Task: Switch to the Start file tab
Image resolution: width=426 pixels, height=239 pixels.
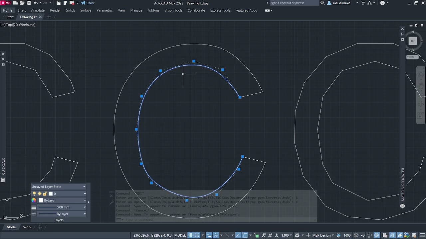Action: tap(10, 17)
